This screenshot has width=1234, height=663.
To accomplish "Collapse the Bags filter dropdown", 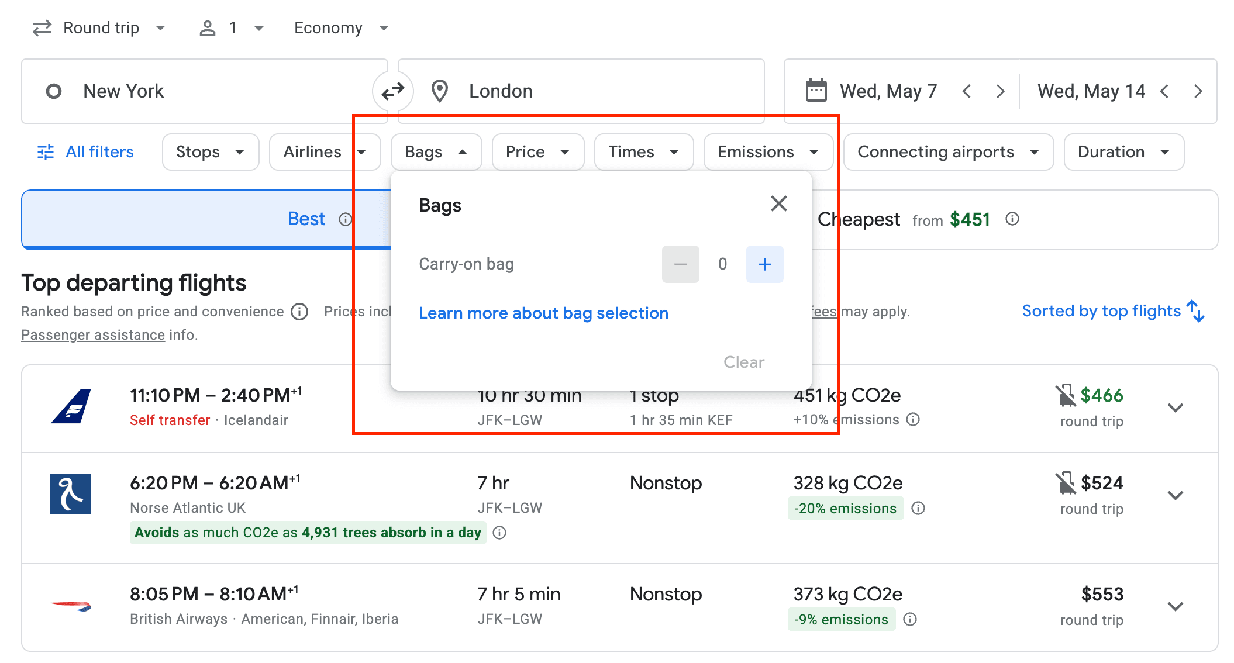I will 436,152.
